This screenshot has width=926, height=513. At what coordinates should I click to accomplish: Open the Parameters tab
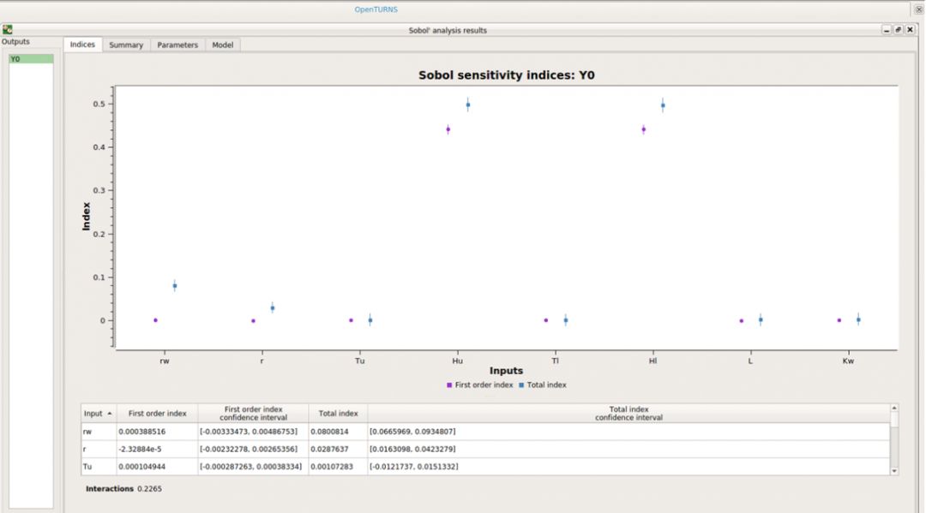177,45
